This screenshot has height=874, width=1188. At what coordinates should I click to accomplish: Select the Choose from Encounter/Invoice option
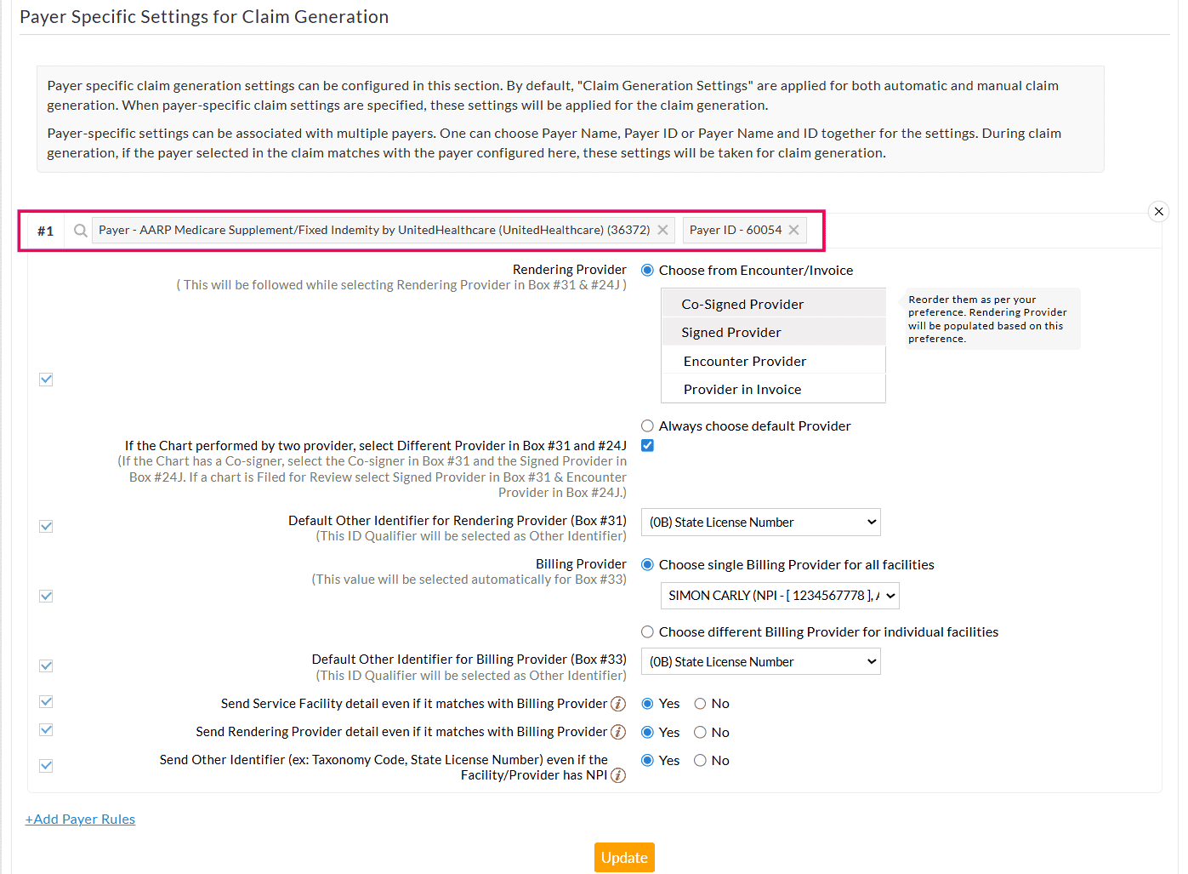click(x=647, y=270)
